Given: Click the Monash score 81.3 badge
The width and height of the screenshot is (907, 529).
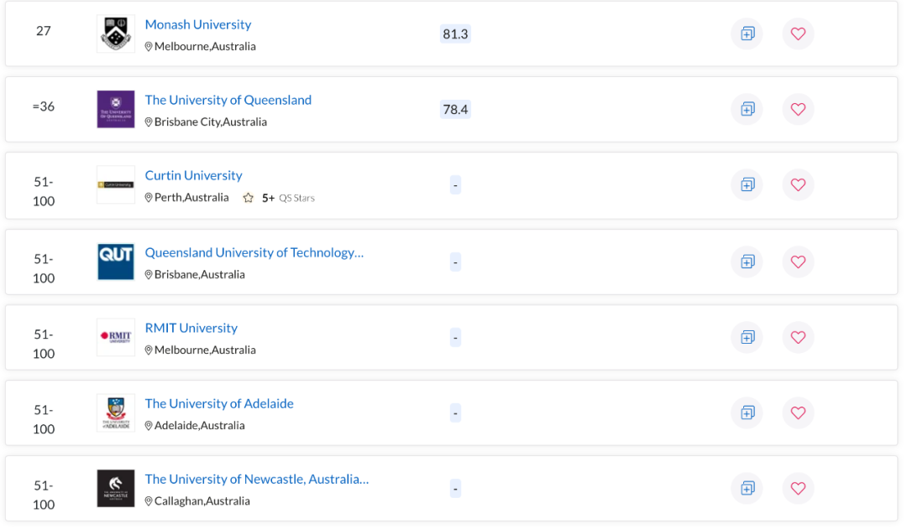Looking at the screenshot, I should (x=455, y=34).
